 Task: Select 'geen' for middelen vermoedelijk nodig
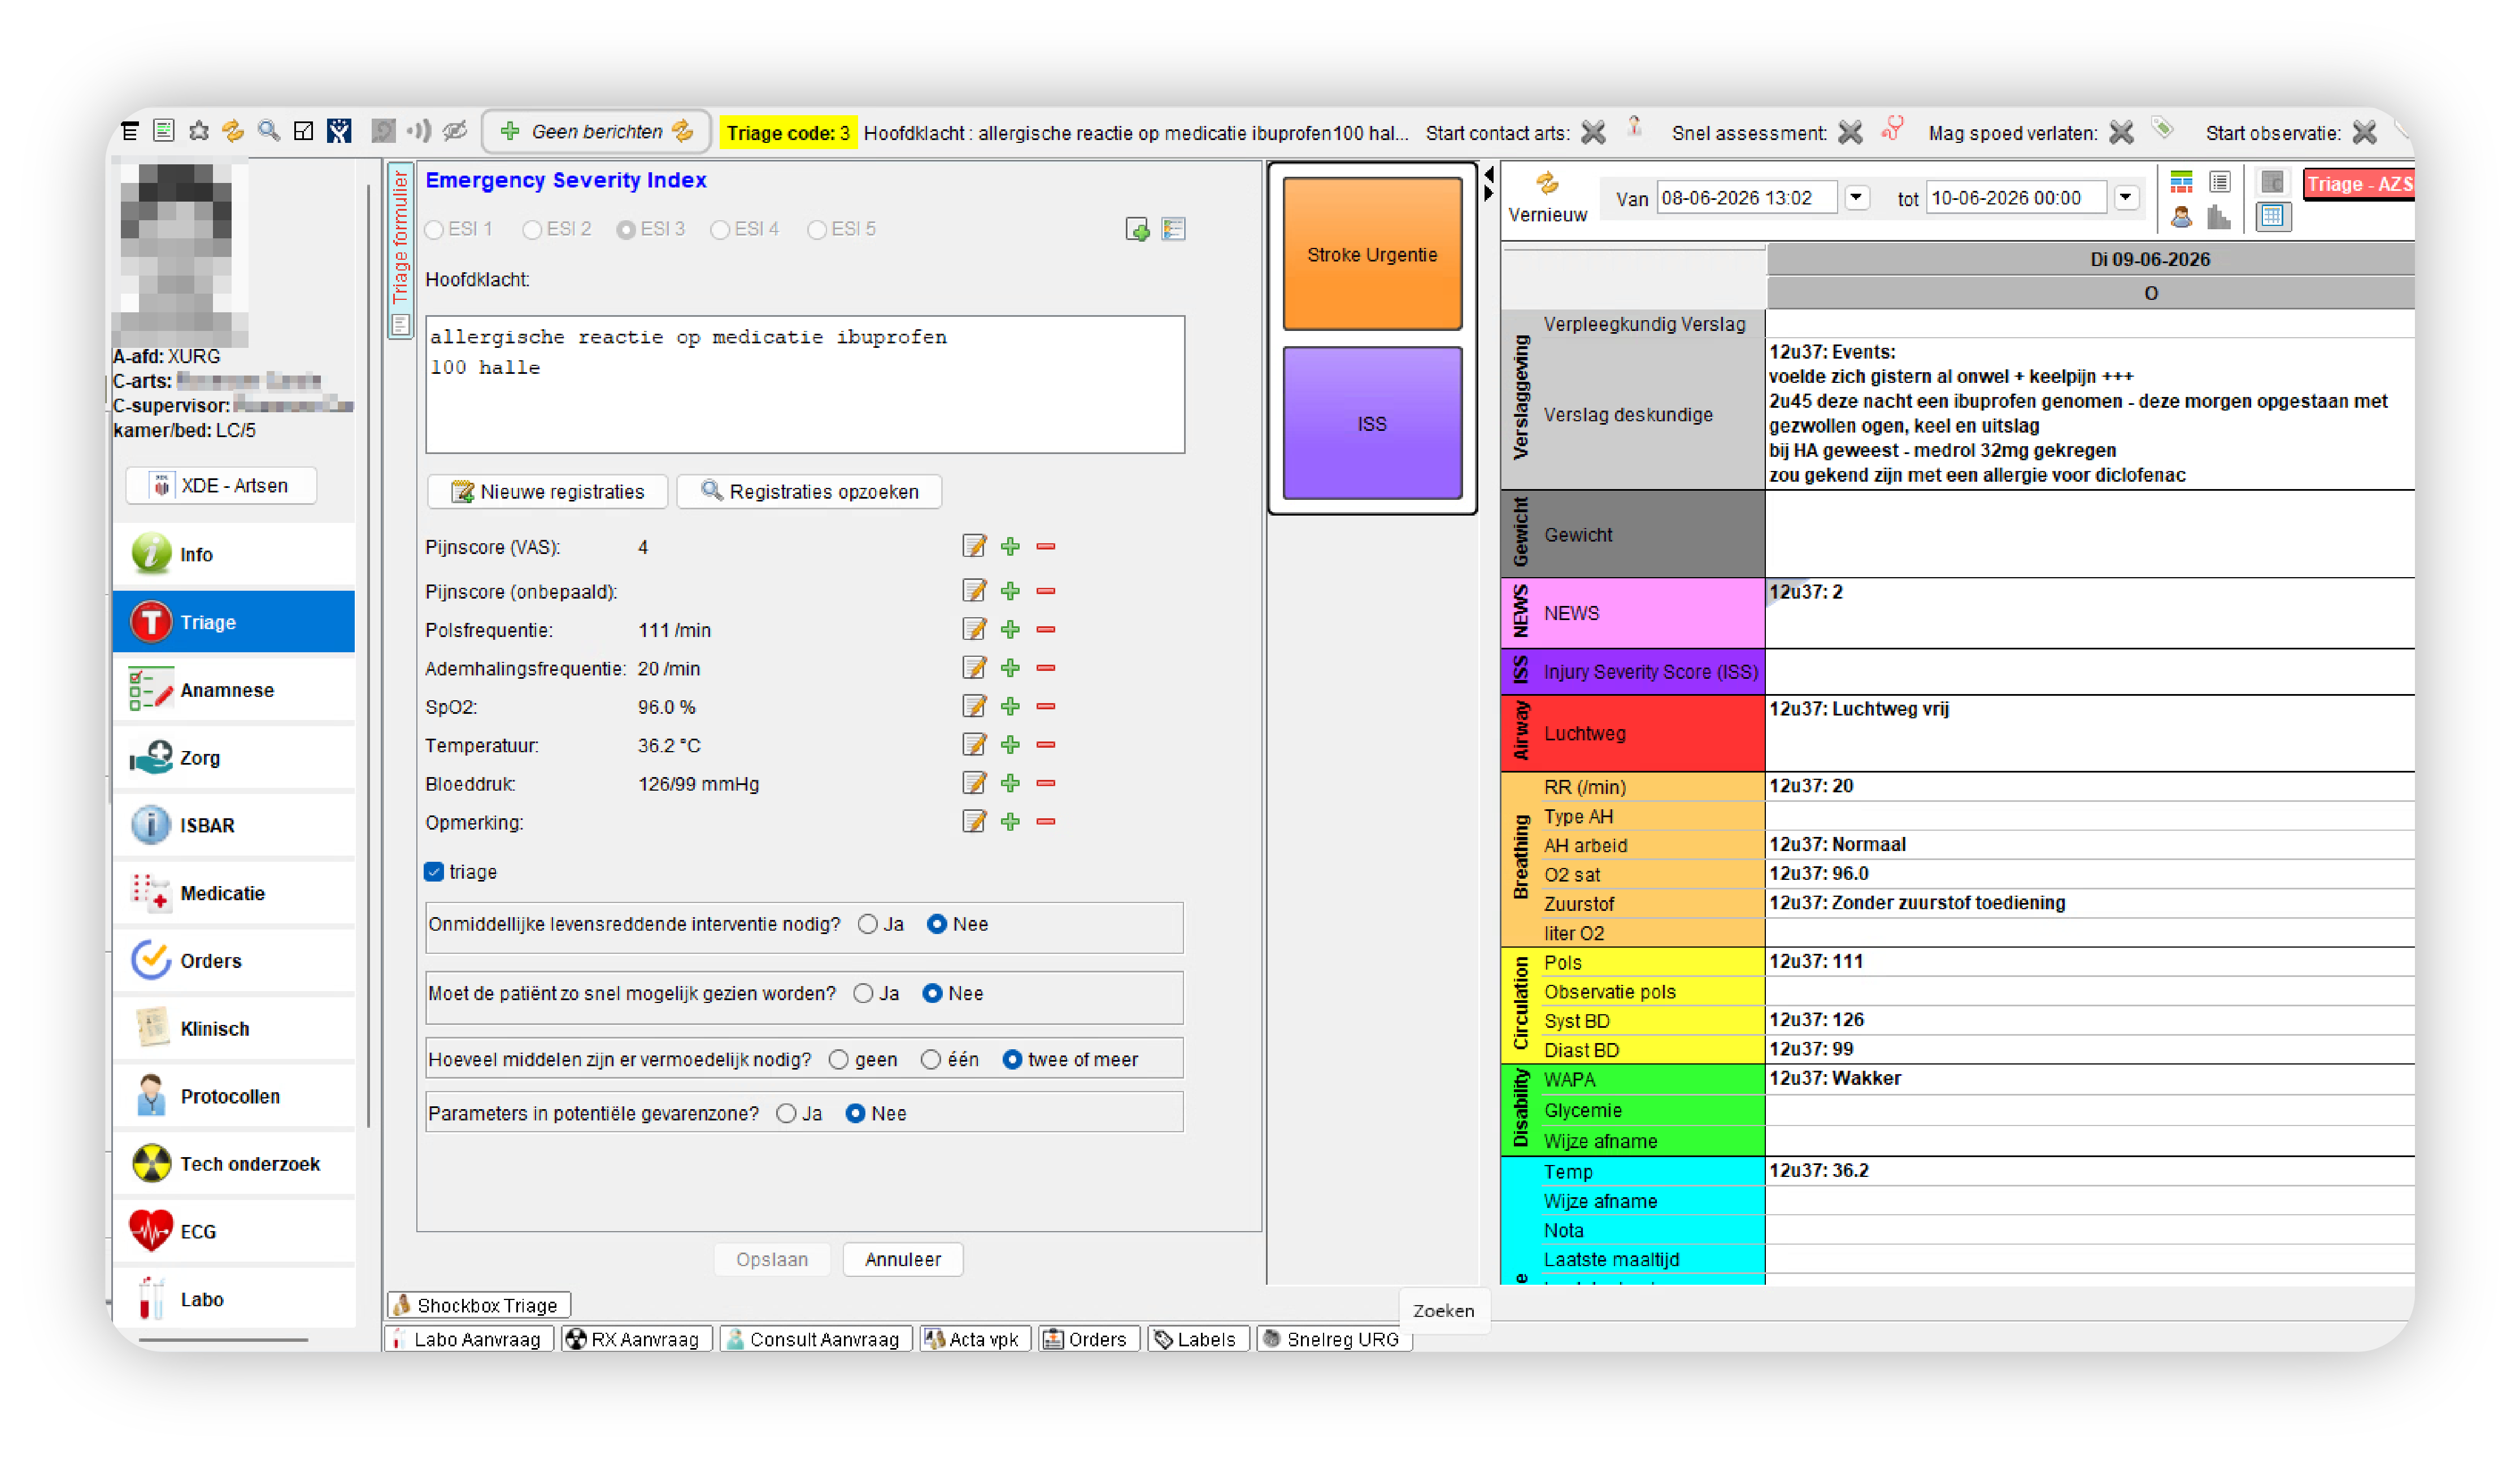click(x=839, y=1060)
